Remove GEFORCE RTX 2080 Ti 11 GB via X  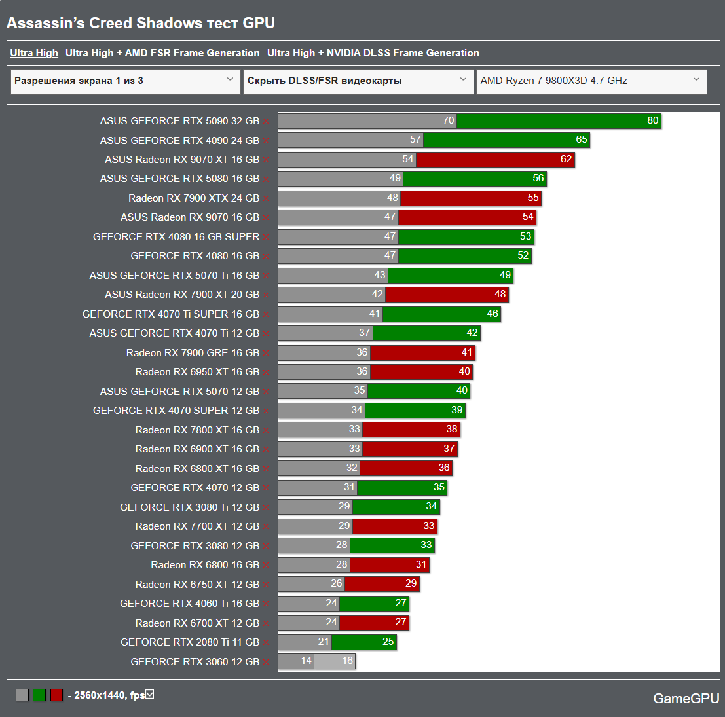(x=266, y=642)
